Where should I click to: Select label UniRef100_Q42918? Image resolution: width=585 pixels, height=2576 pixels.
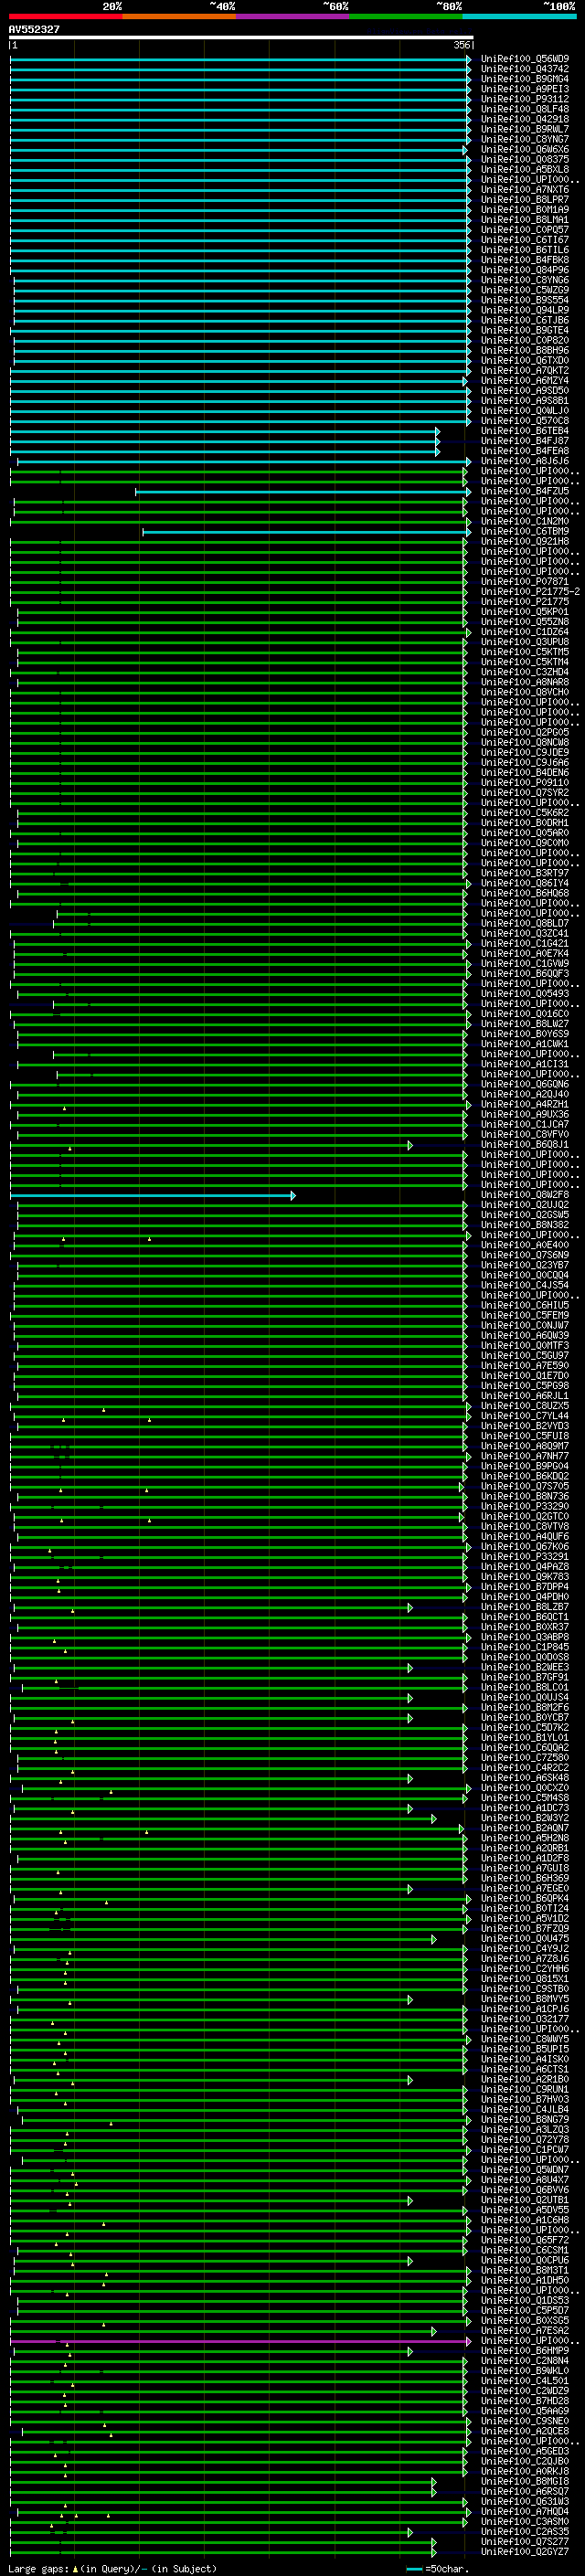click(x=524, y=119)
